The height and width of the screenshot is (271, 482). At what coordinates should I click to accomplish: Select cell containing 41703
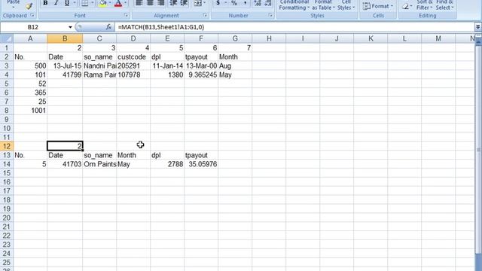(x=65, y=164)
